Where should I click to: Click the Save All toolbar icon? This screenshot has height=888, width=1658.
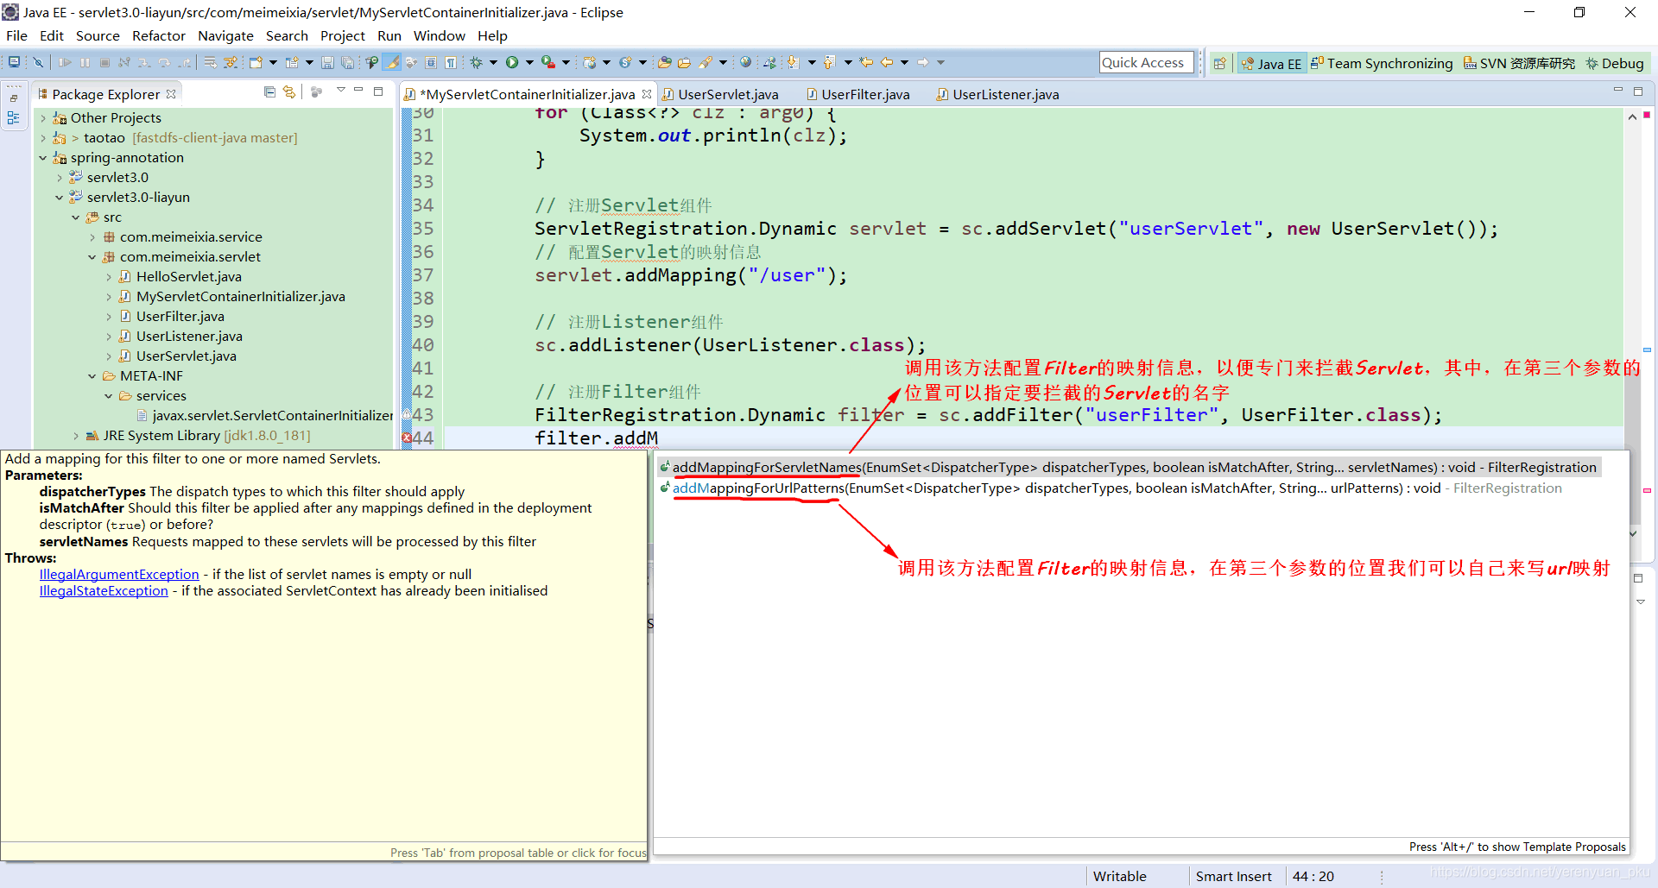click(347, 62)
